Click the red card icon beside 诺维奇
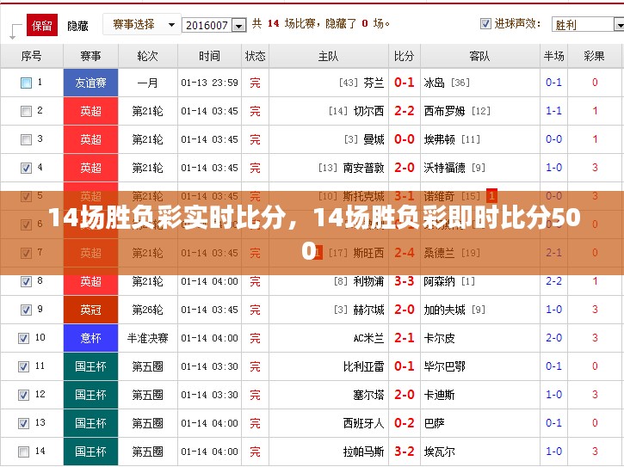The width and height of the screenshot is (624, 467). click(x=491, y=196)
